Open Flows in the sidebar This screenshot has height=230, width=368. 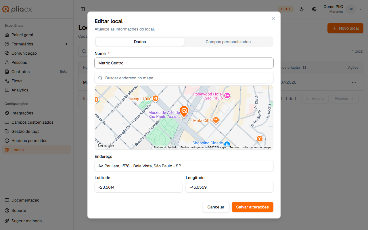pyautogui.click(x=37, y=81)
